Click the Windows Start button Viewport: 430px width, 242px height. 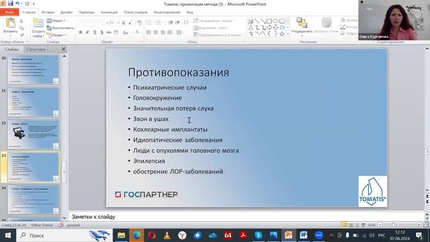7,235
